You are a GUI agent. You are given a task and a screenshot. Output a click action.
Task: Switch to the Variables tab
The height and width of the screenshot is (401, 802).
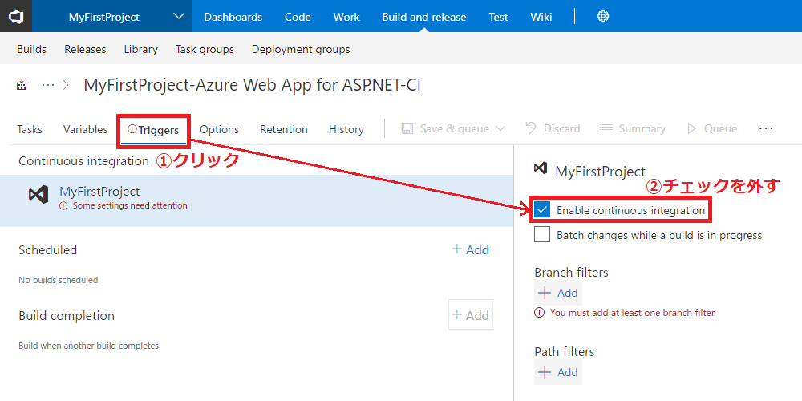86,129
